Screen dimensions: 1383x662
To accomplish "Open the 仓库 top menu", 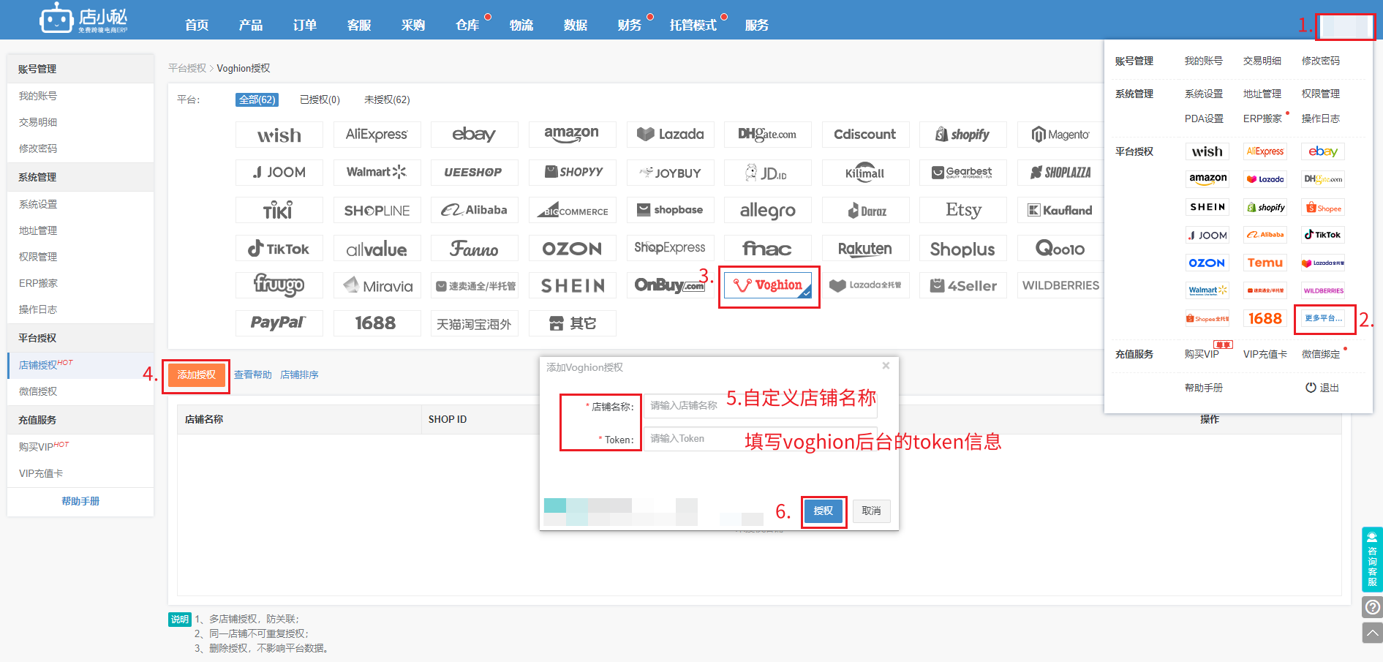I will pos(467,25).
